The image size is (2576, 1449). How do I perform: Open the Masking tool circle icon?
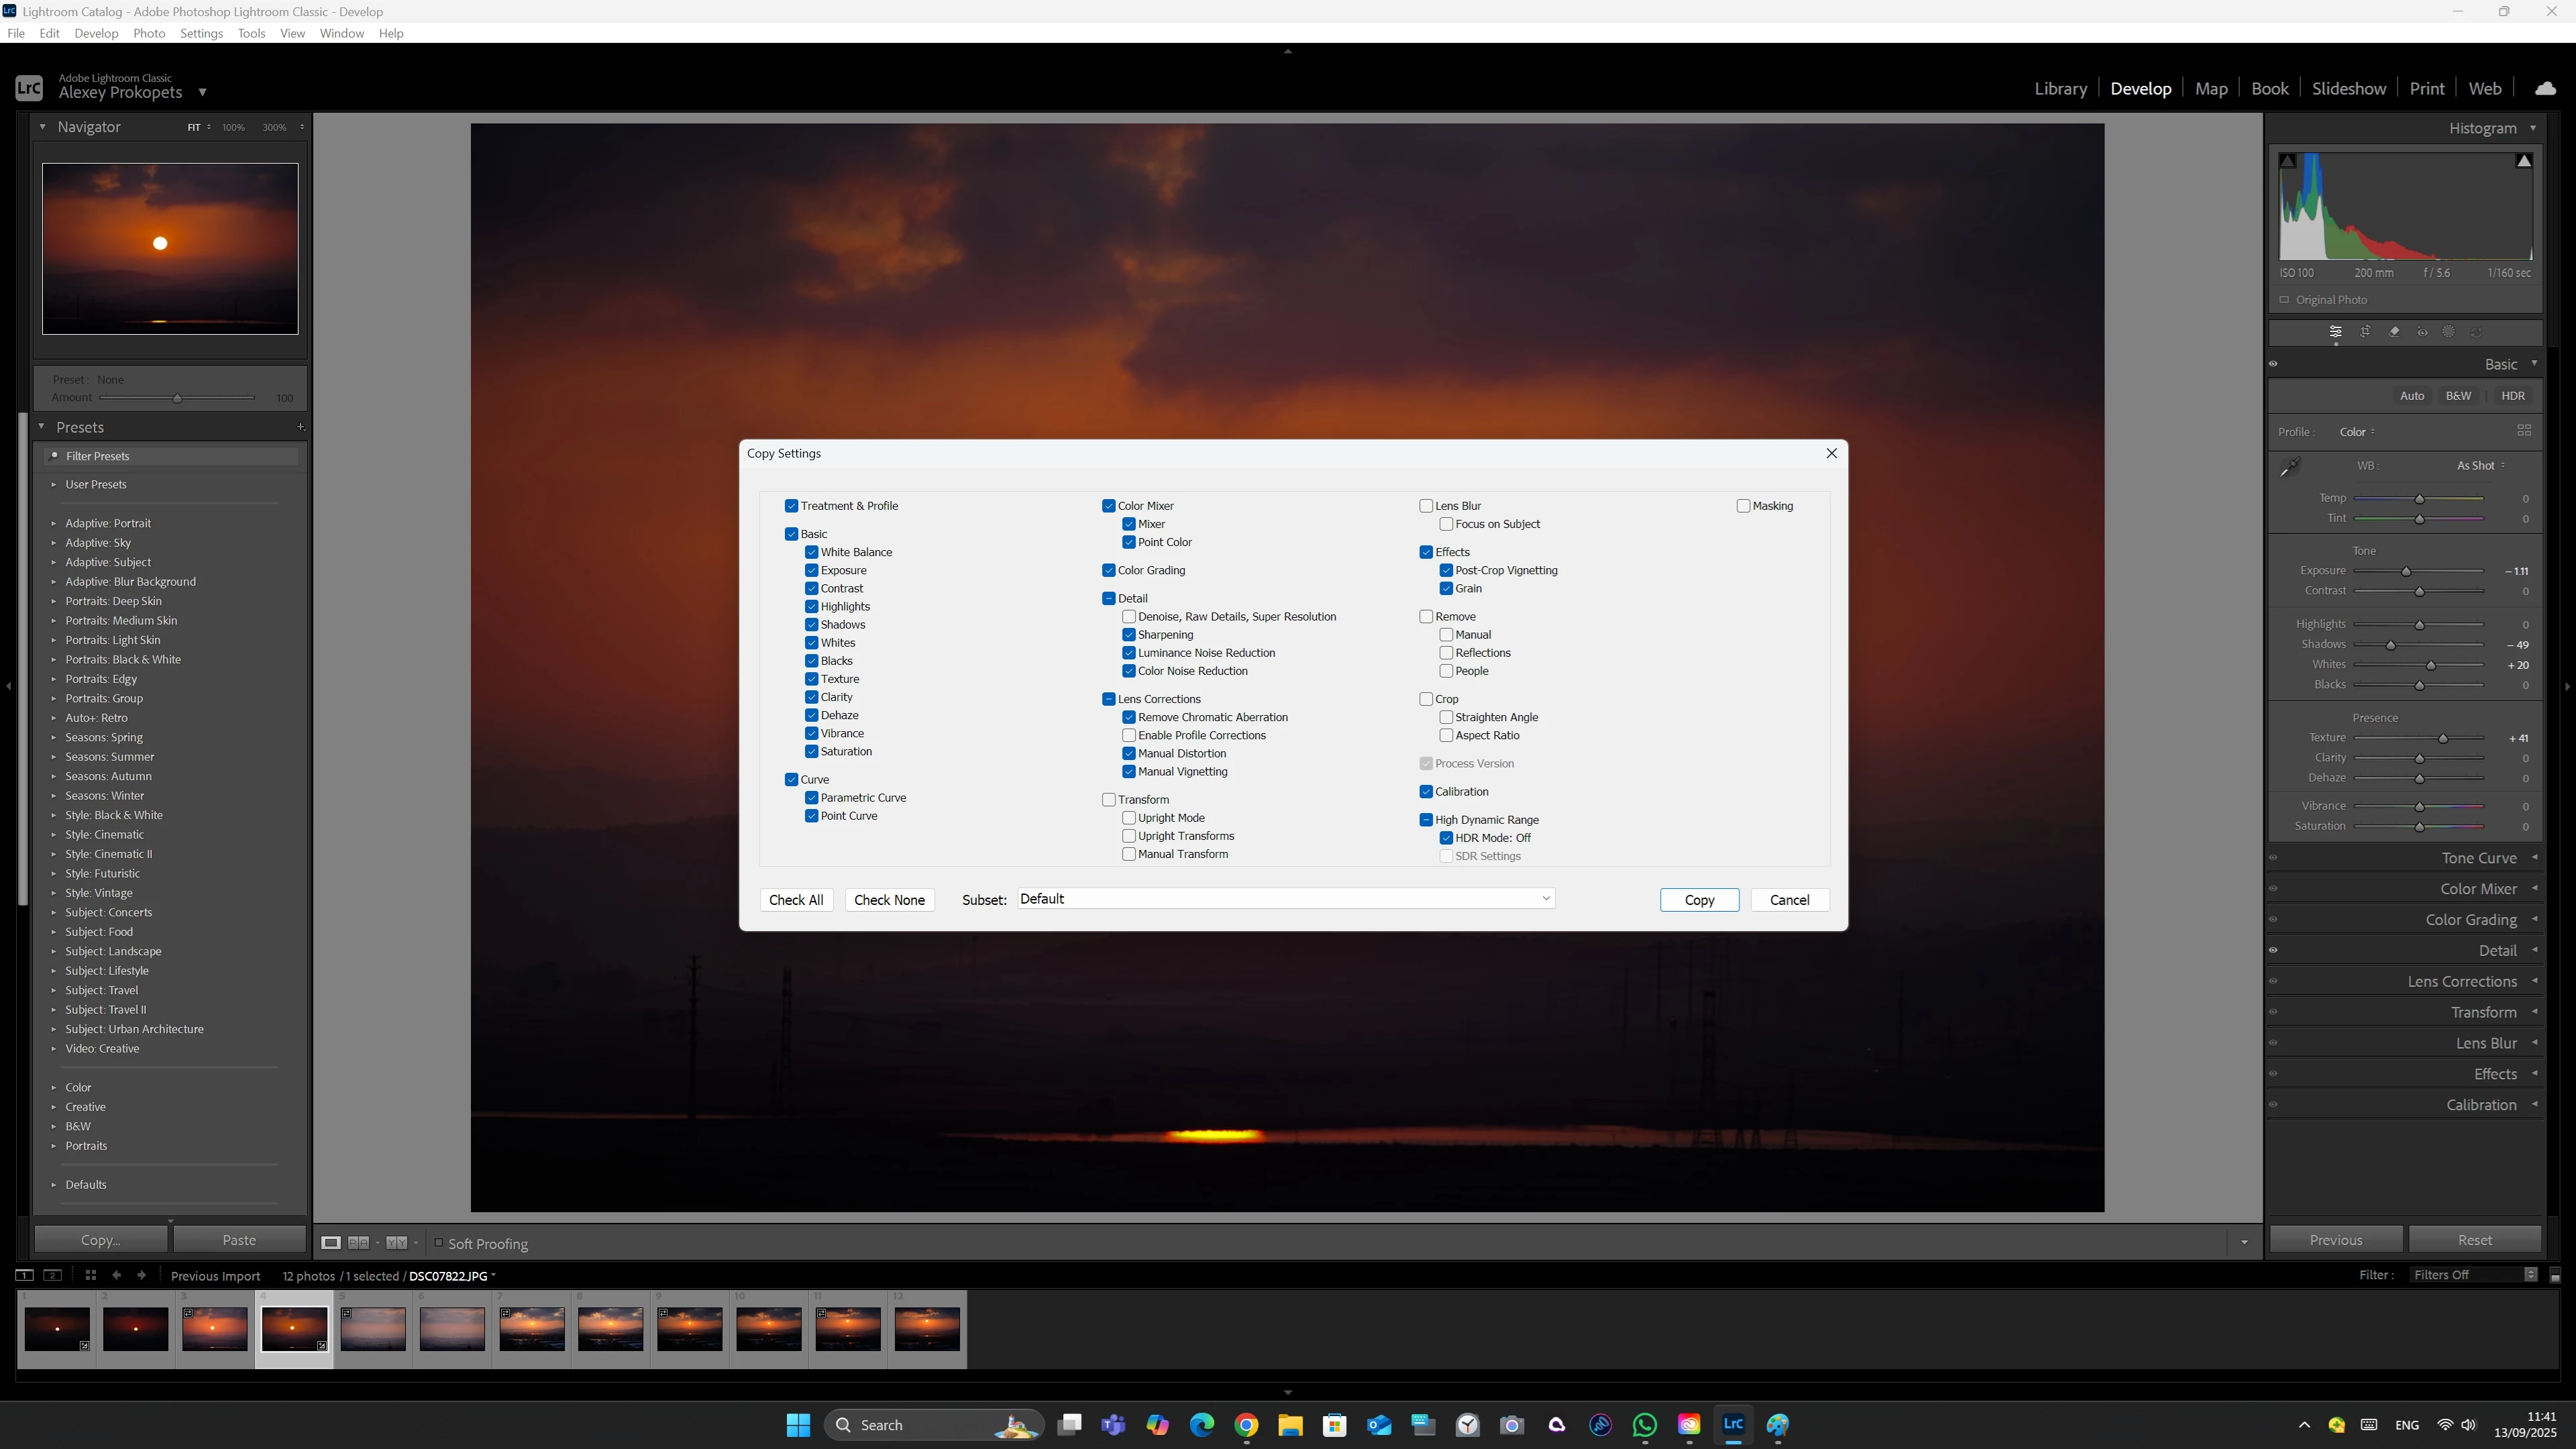2449,332
